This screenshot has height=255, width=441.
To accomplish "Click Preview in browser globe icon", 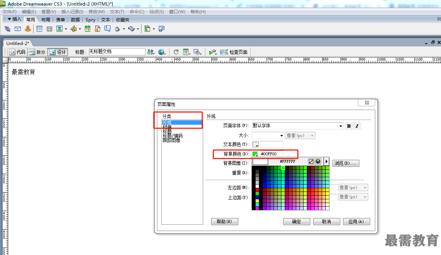I will click(x=161, y=52).
